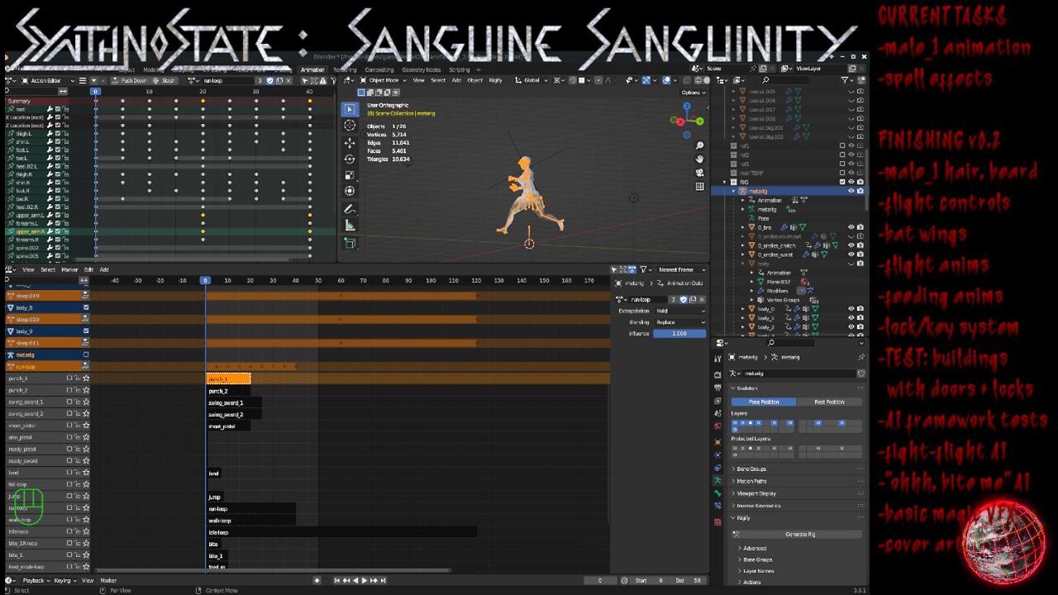The width and height of the screenshot is (1058, 595).
Task: Switch to the Geometry Nodes workspace tab
Action: [x=422, y=69]
